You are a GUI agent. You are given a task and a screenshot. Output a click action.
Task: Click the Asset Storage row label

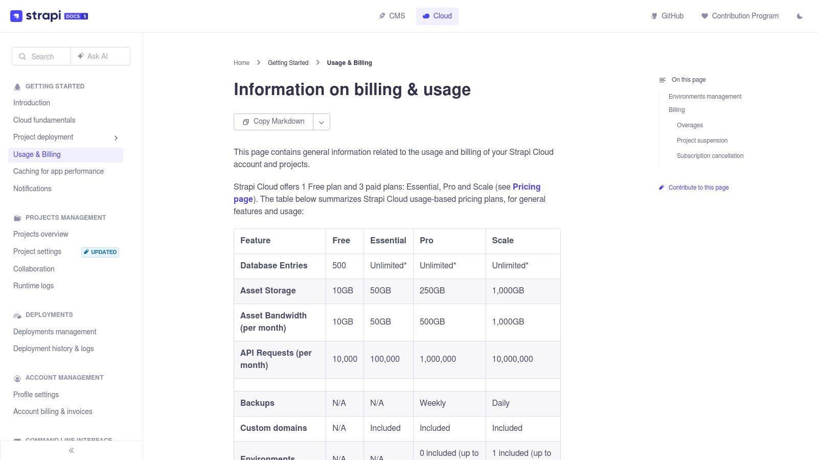280,291
